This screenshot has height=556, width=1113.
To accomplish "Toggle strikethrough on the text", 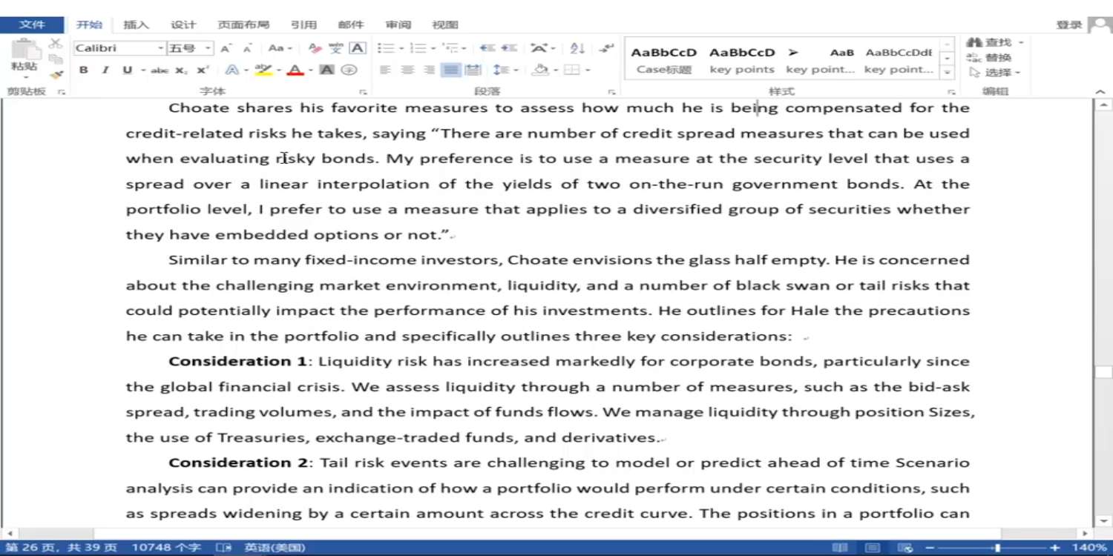I will (x=159, y=70).
